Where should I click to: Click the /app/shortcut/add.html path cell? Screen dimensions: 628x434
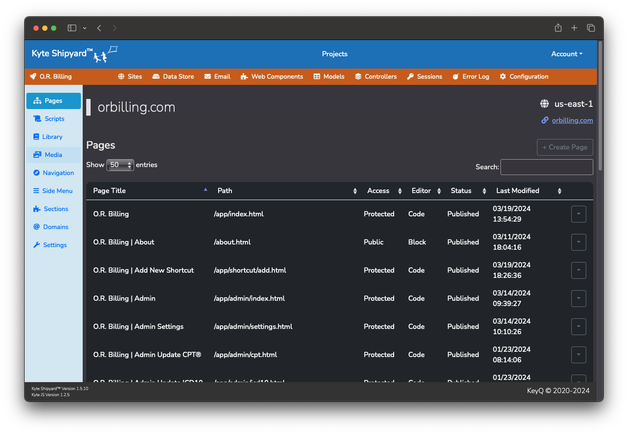pyautogui.click(x=250, y=270)
